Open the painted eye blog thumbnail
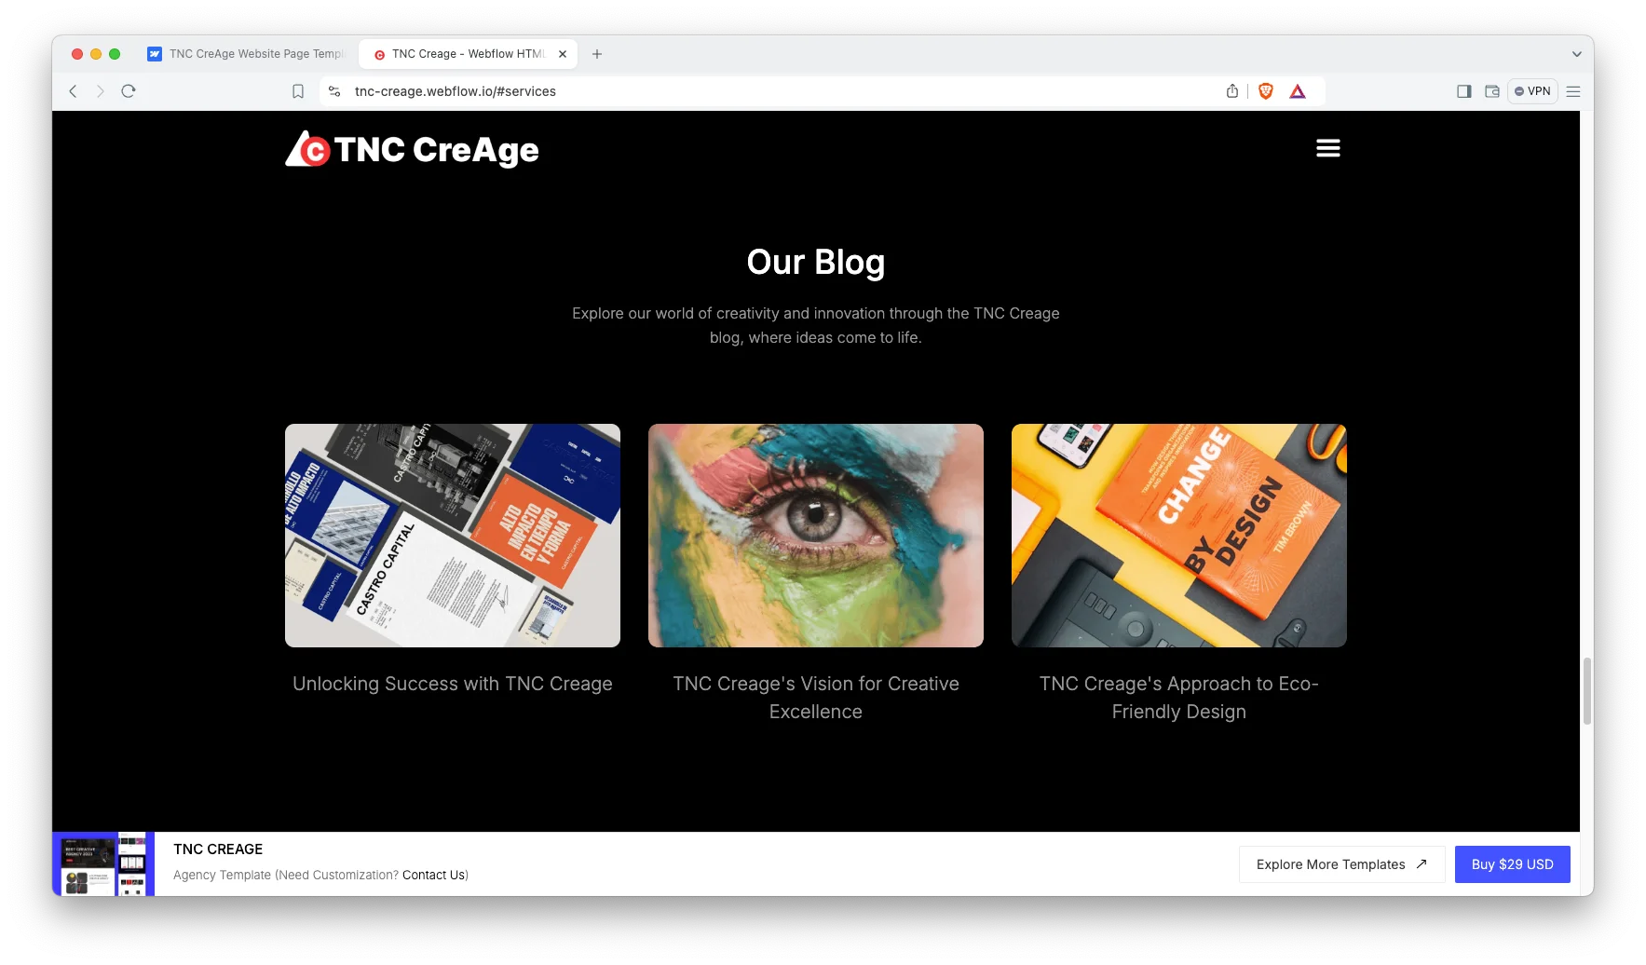Screen dimensions: 1646x965 (x=815, y=536)
